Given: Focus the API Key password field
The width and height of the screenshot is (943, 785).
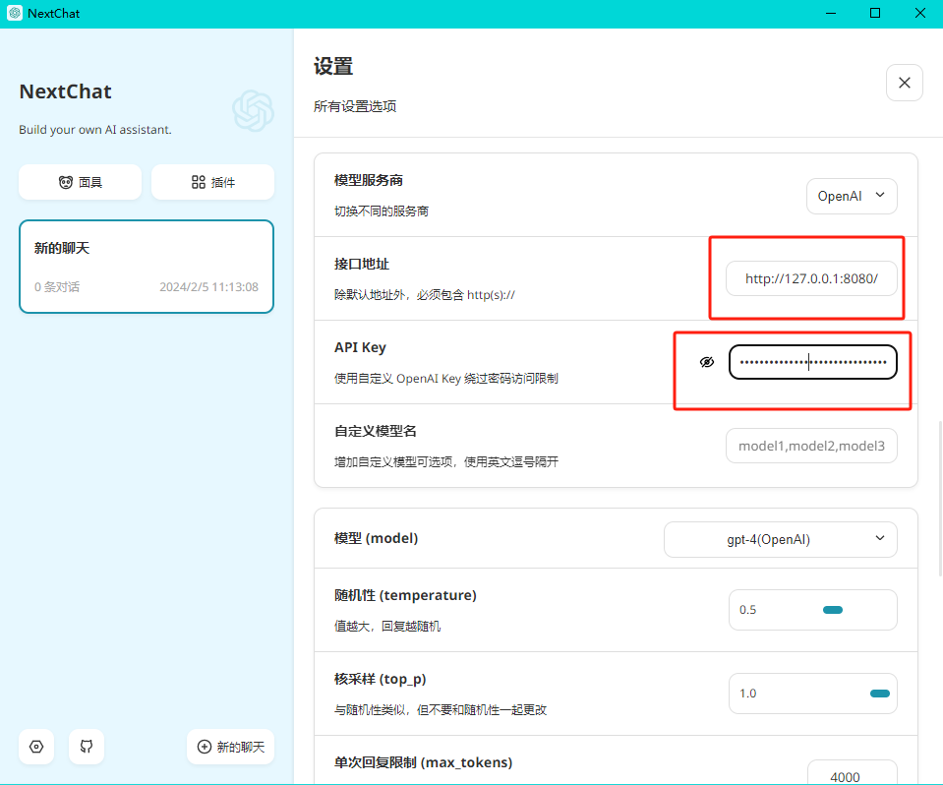Looking at the screenshot, I should [x=812, y=362].
